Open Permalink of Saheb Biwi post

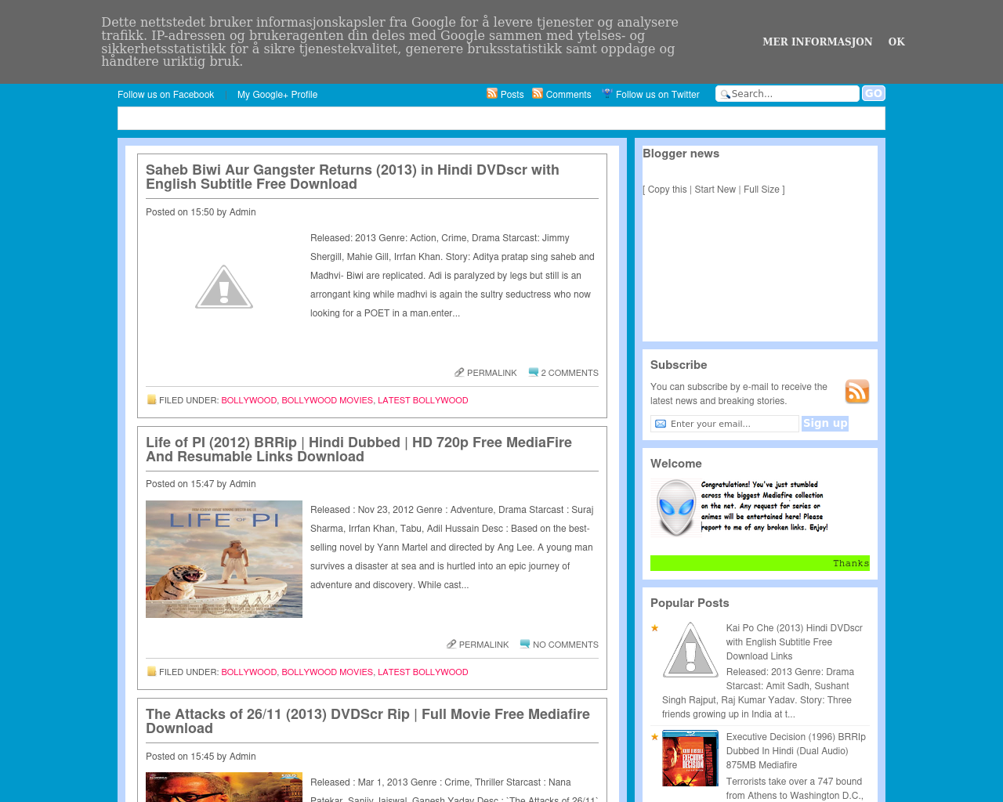491,373
